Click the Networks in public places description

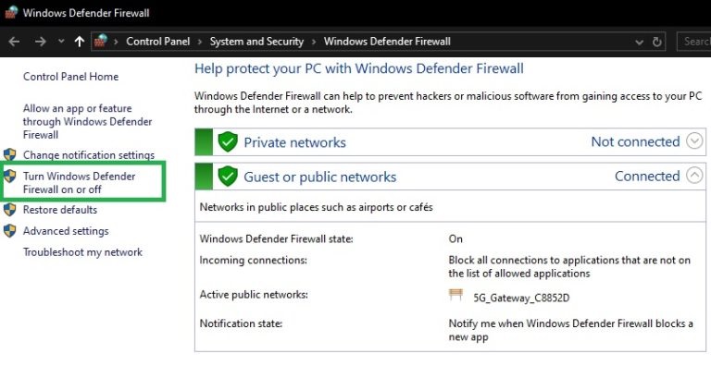coord(316,207)
